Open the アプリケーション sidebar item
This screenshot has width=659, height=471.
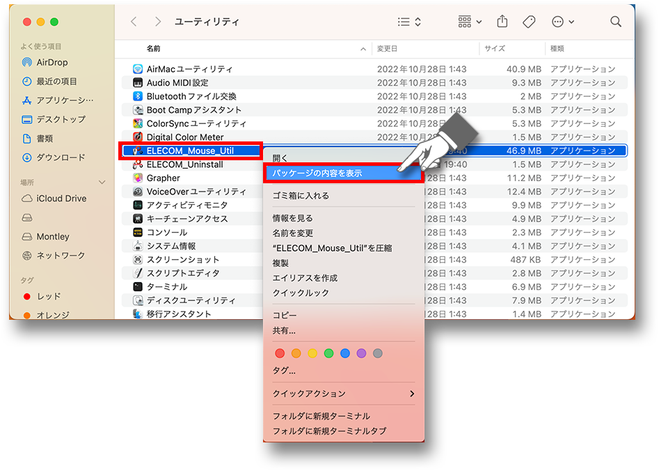pos(58,100)
